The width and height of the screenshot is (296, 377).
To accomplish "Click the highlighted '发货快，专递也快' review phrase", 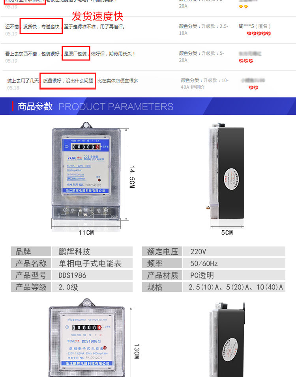I will tap(41, 26).
